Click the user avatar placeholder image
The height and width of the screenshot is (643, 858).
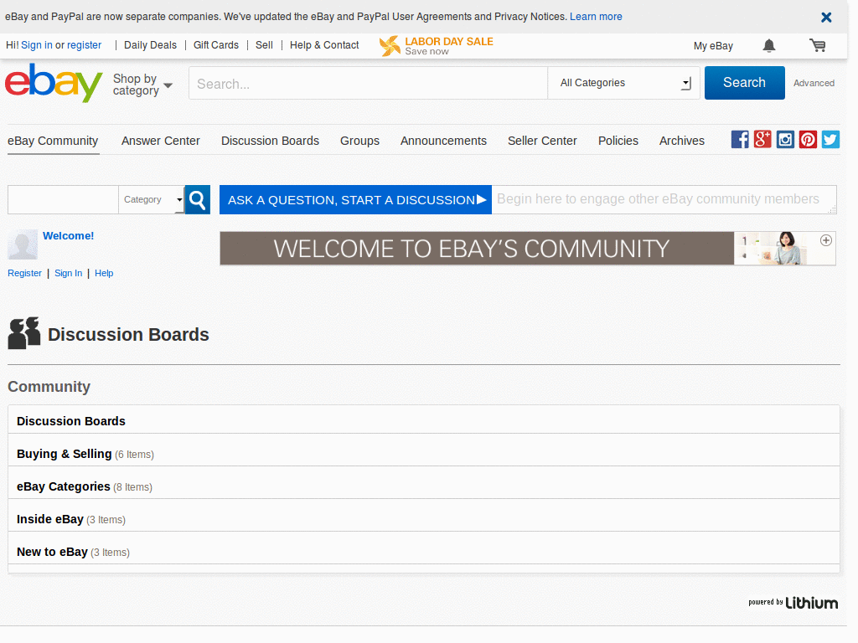point(23,244)
